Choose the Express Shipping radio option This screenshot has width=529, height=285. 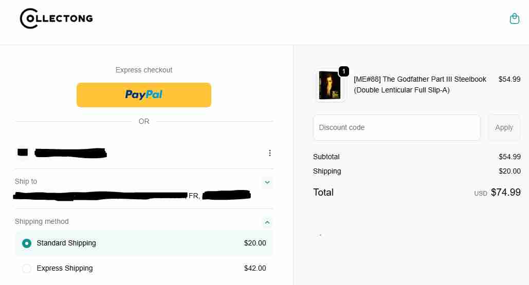pyautogui.click(x=27, y=269)
